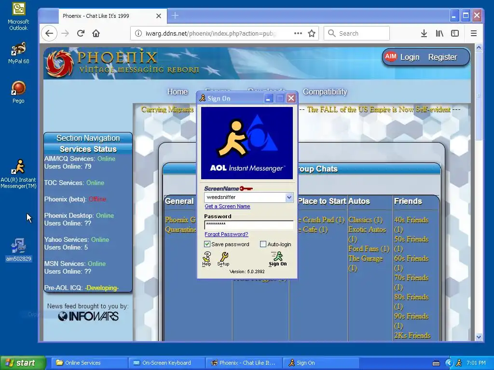This screenshot has width=494, height=370.
Task: Toggle the browser sidebar icon
Action: click(455, 33)
